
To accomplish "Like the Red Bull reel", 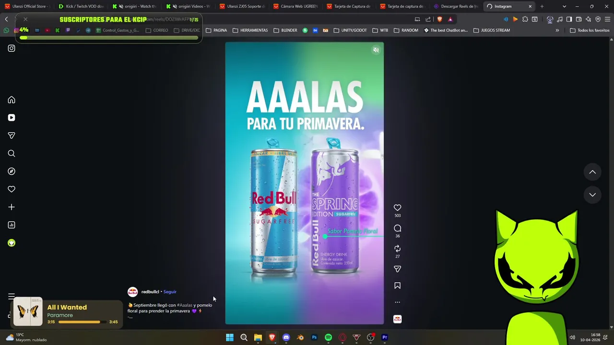I will click(x=397, y=207).
